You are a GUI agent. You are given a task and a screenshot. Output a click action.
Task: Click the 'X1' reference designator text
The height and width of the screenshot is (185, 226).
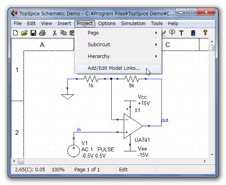coord(137,111)
